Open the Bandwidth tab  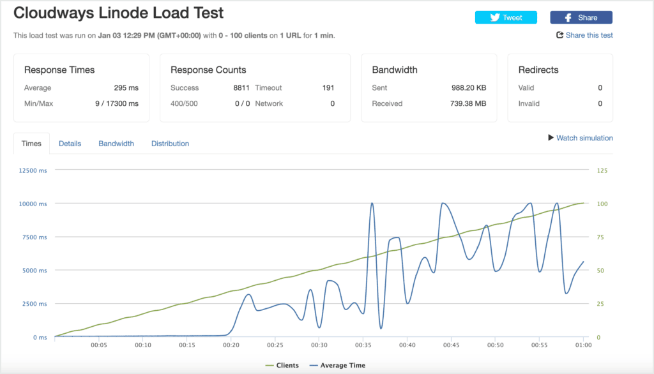click(x=116, y=144)
